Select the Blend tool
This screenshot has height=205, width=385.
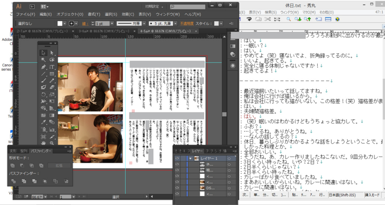(52, 122)
